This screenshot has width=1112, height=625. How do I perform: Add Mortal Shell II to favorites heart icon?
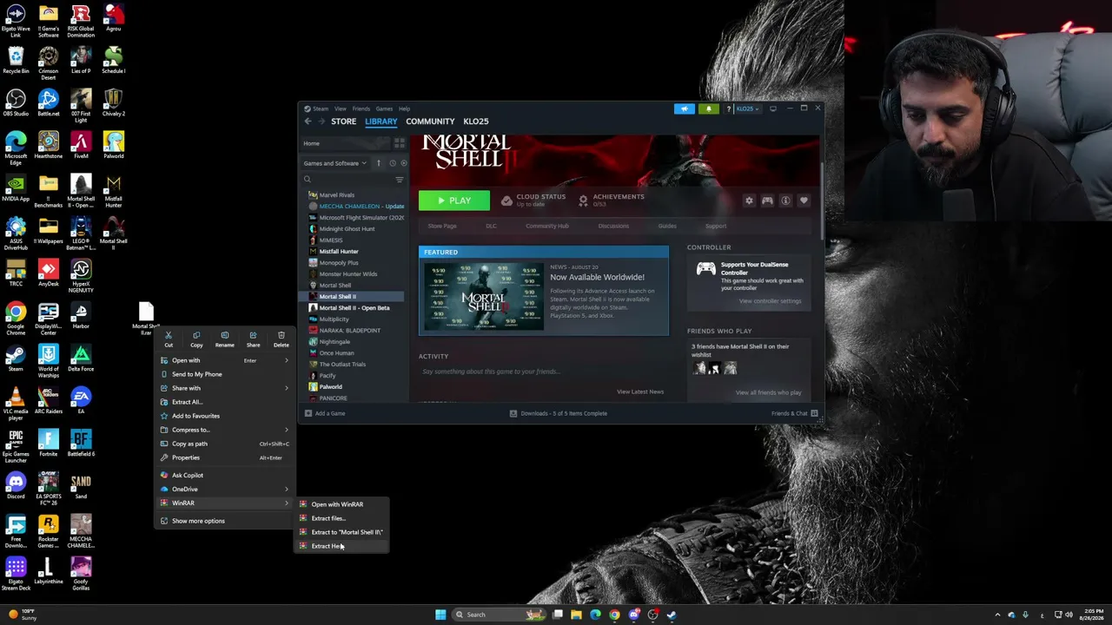[x=804, y=201]
